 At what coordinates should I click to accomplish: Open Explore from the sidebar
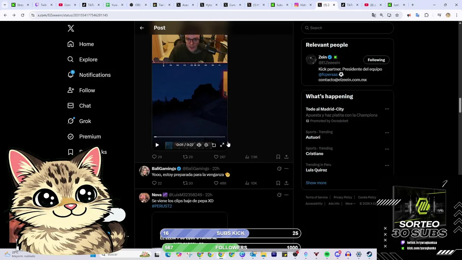[82, 60]
